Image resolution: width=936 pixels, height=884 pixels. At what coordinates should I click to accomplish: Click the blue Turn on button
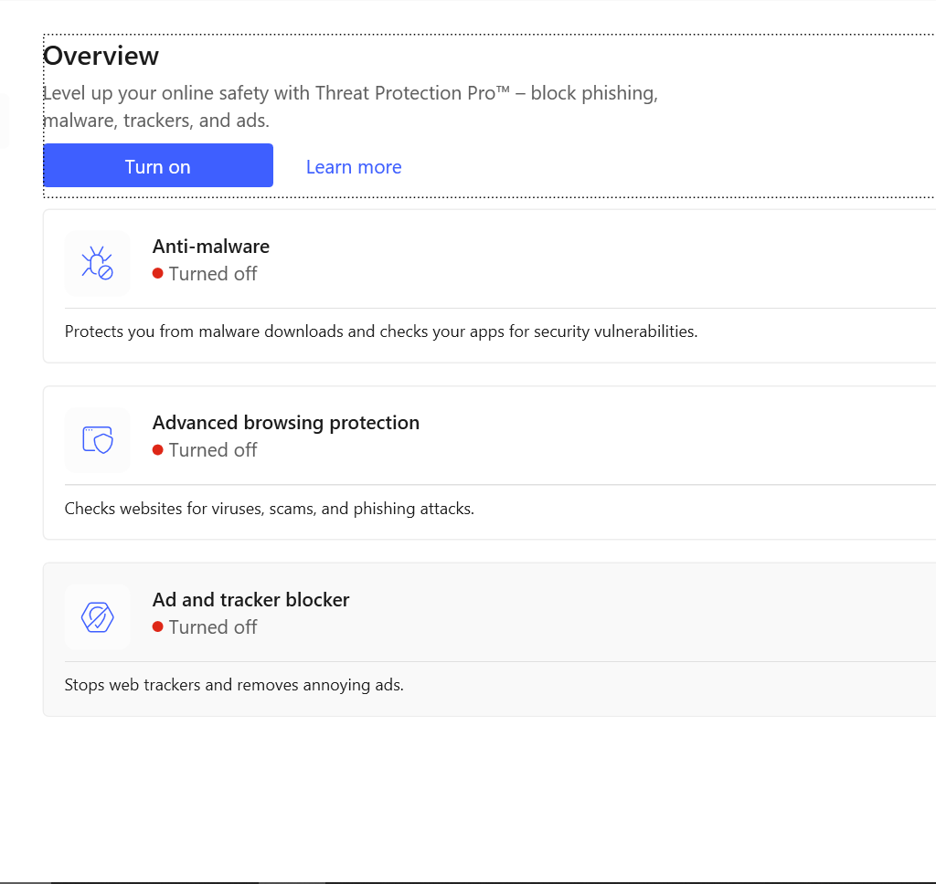(x=158, y=166)
